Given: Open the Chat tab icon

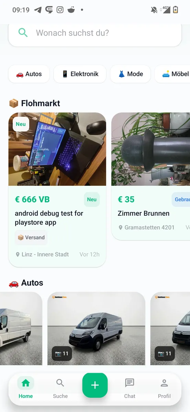Looking at the screenshot, I should point(130,383).
